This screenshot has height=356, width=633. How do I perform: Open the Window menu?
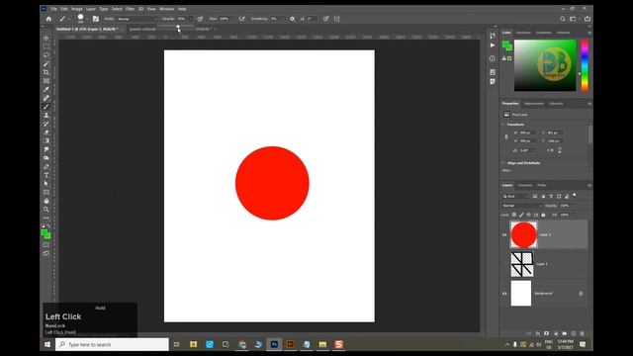pos(167,9)
